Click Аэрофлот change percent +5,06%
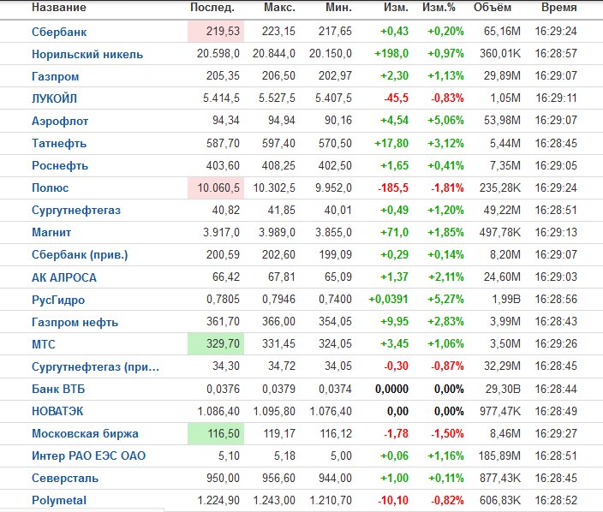The height and width of the screenshot is (512, 603). pos(445,121)
